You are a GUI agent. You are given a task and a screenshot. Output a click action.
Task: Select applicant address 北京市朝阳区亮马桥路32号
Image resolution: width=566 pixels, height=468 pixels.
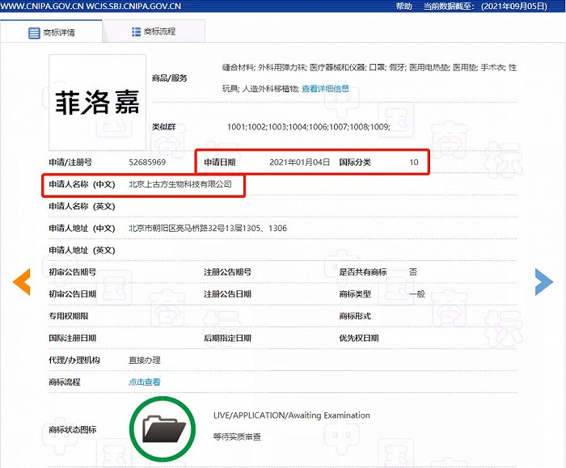click(177, 228)
